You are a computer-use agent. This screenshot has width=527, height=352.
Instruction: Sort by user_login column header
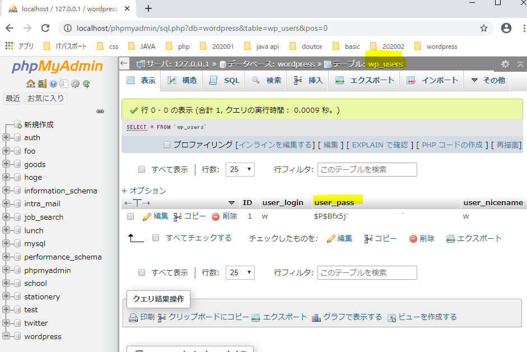(283, 202)
